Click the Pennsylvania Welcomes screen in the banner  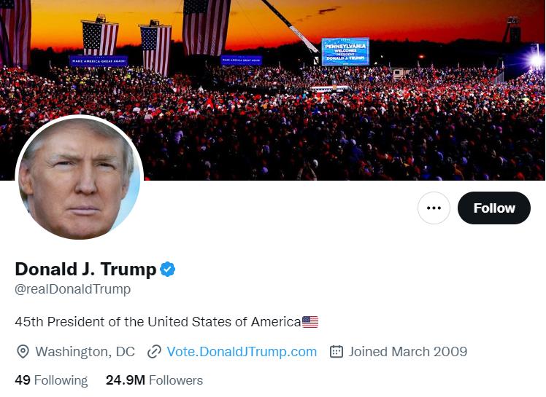pos(345,52)
